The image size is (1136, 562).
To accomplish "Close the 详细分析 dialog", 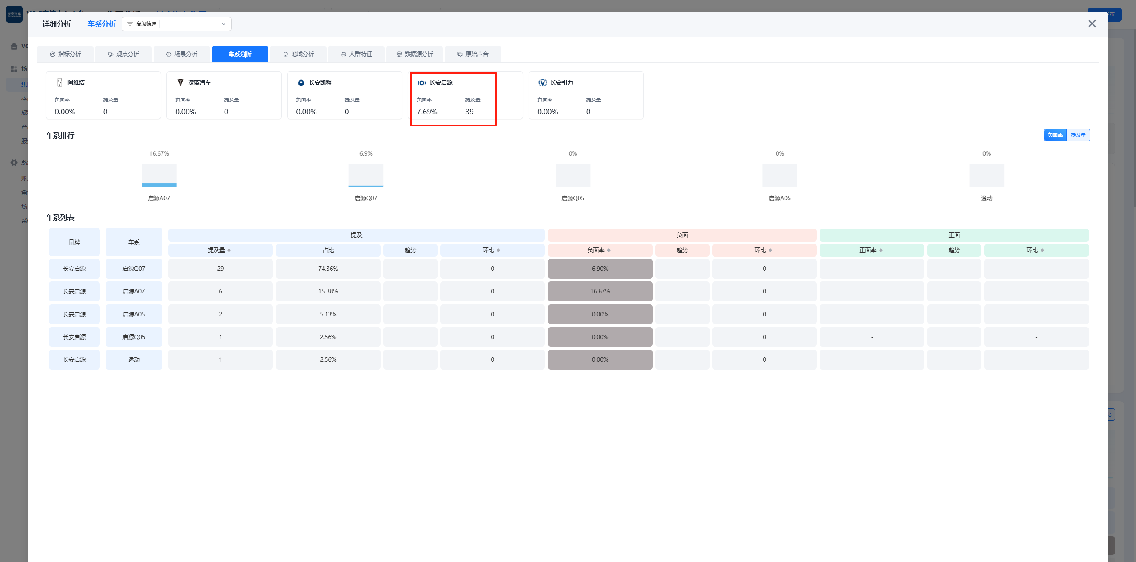I will coord(1092,23).
